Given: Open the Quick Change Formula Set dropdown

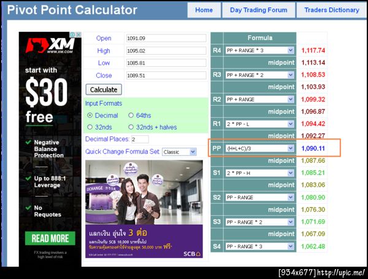Looking at the screenshot, I should point(179,152).
